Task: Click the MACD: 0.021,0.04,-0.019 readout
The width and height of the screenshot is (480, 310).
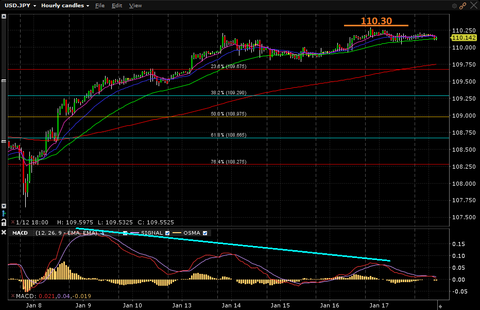Action: (53, 296)
